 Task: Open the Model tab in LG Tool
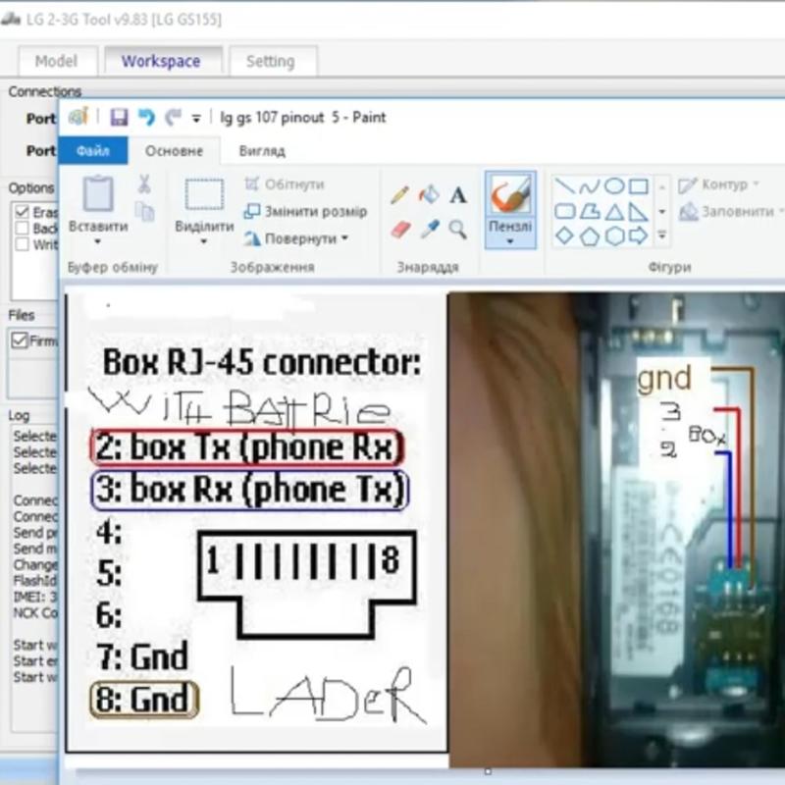pyautogui.click(x=56, y=61)
